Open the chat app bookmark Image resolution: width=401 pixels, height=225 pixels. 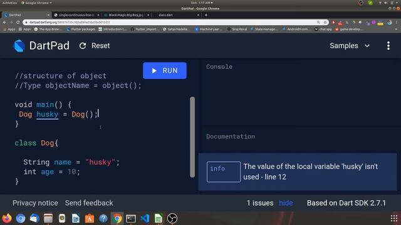323,29
